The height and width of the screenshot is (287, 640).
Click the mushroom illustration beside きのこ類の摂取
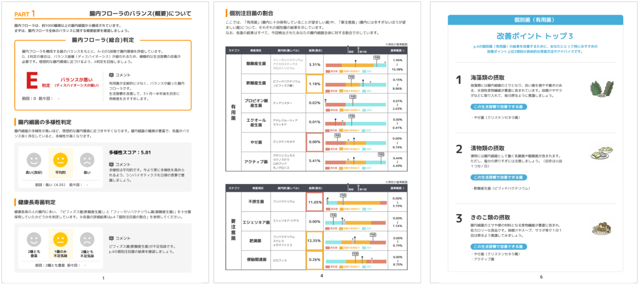point(602,228)
